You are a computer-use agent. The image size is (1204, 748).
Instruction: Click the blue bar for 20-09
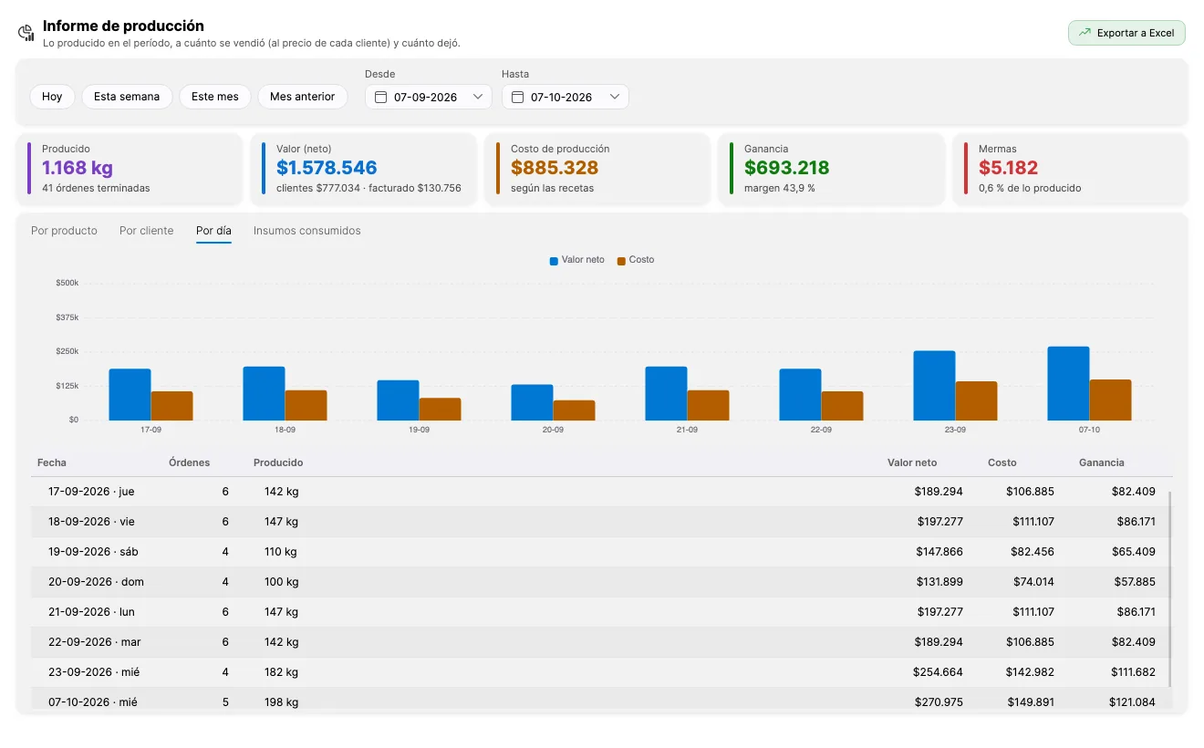coord(532,402)
